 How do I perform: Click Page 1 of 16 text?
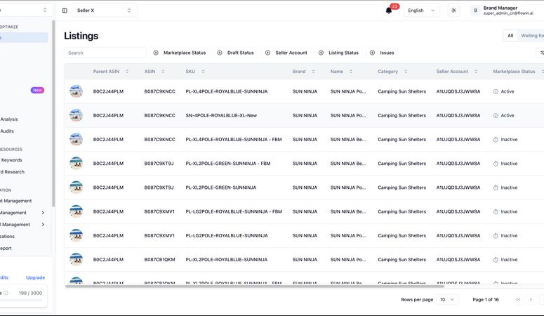point(485,299)
